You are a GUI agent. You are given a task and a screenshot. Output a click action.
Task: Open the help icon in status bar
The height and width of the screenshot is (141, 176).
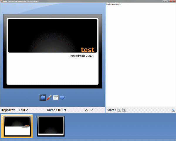point(173,110)
